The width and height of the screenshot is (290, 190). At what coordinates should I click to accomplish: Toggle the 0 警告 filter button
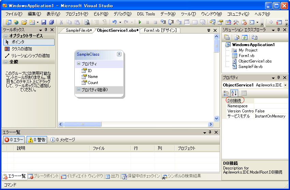click(x=37, y=140)
